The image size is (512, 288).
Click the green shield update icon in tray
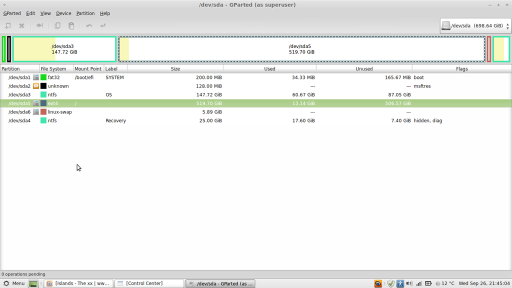391,283
